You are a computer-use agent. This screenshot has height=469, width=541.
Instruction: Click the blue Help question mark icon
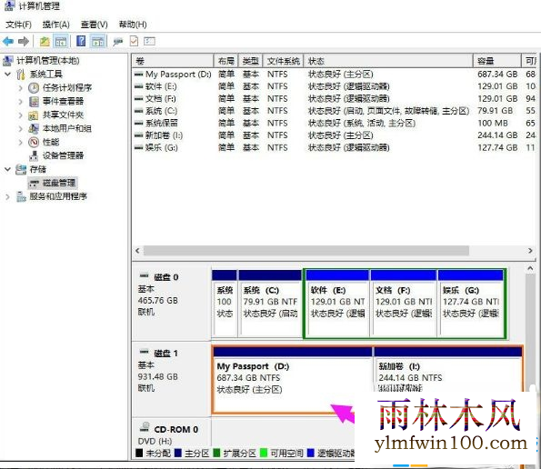coord(81,42)
